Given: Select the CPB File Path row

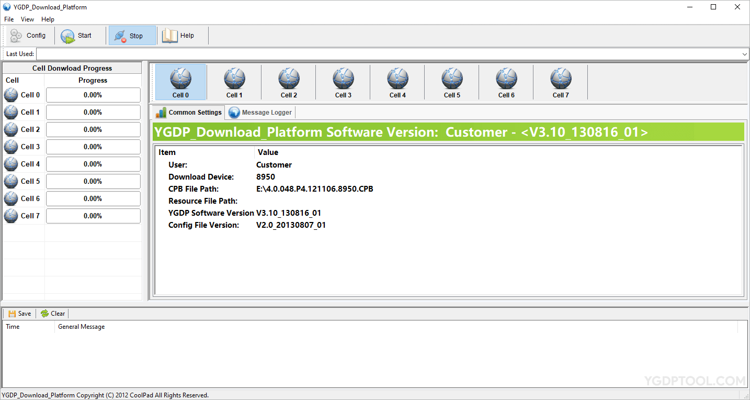Looking at the screenshot, I should 448,189.
